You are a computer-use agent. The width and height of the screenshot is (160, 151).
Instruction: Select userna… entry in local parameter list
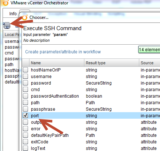click(x=12, y=41)
